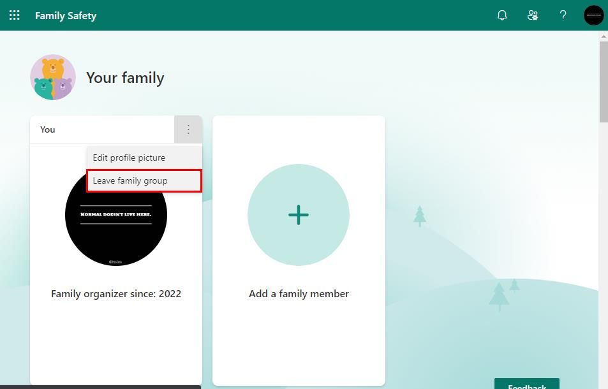Click the Add a family member card
This screenshot has height=389, width=608.
click(299, 250)
